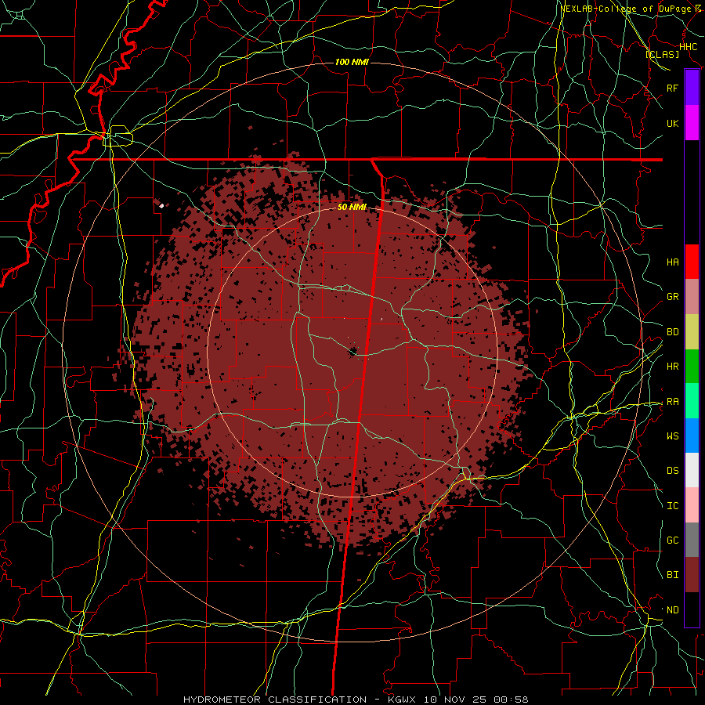Click the [CLAS] label text

pyautogui.click(x=662, y=54)
